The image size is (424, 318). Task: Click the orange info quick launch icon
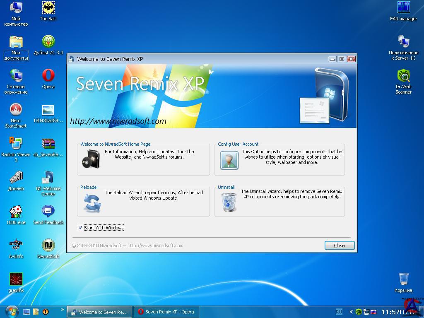[46, 312]
